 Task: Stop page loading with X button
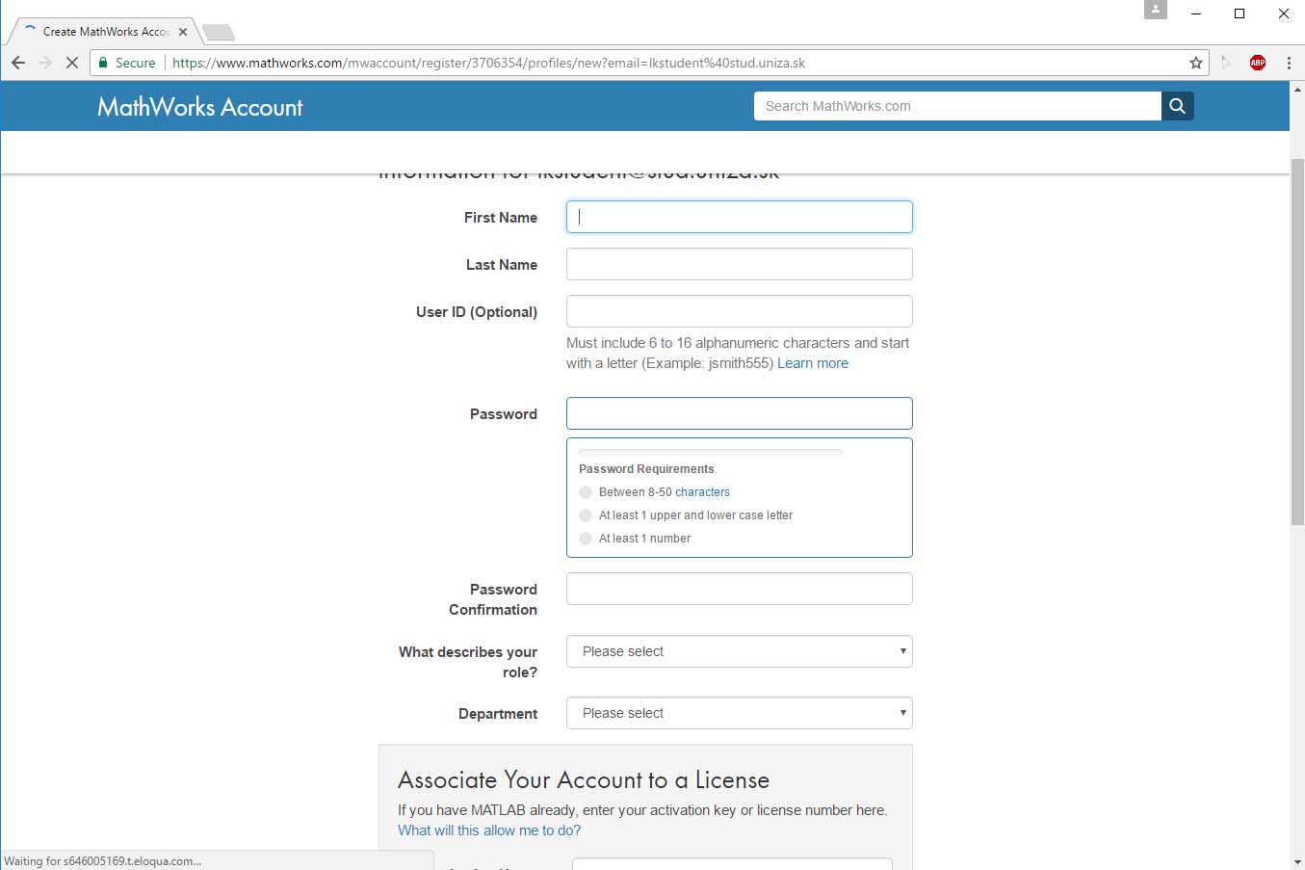coord(72,63)
